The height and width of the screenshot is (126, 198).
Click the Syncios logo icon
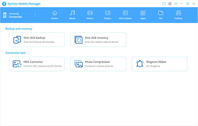point(4,4)
